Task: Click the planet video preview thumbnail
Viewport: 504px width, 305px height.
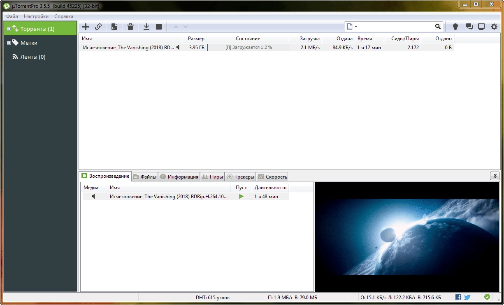Action: coord(408,237)
